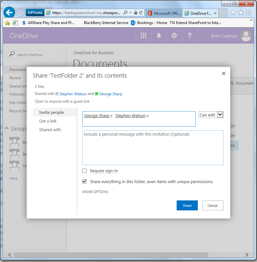The image size is (257, 262).
Task: Click the blue Share button
Action: [187, 205]
